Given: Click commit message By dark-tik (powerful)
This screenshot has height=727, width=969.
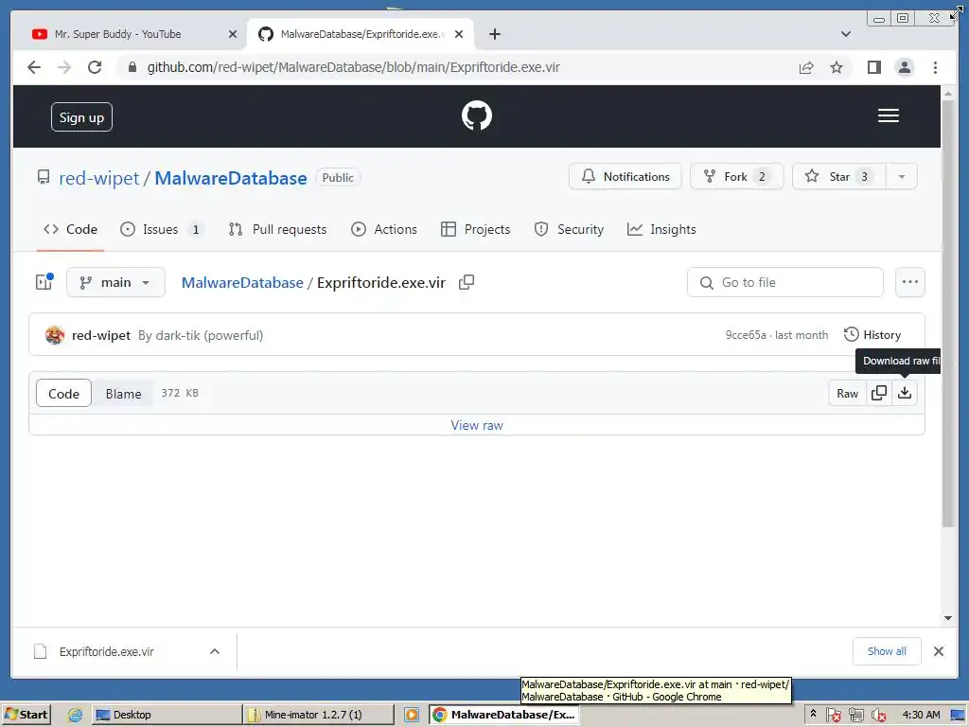Looking at the screenshot, I should pos(201,335).
